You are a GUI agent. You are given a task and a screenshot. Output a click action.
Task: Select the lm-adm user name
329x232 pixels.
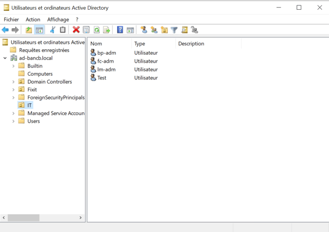[106, 69]
